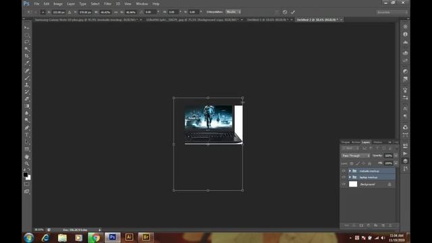Screen dimensions: 432x243
Task: Hide the laptop mockup layer group
Action: (x=344, y=178)
